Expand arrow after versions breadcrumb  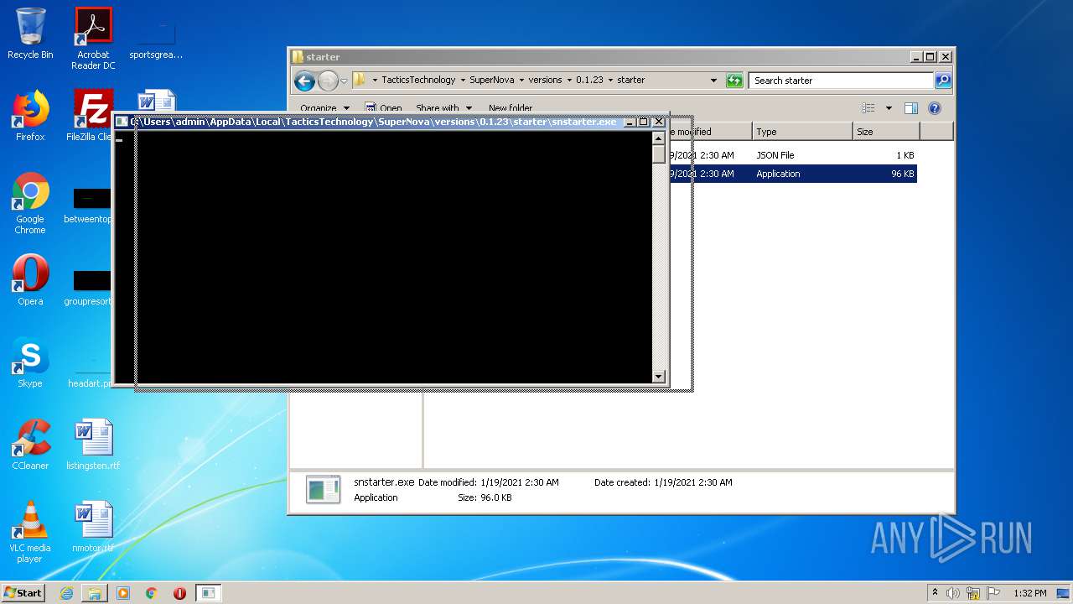coord(568,81)
